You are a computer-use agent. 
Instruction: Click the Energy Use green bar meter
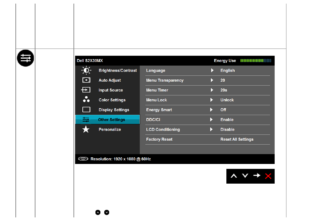click(x=256, y=60)
